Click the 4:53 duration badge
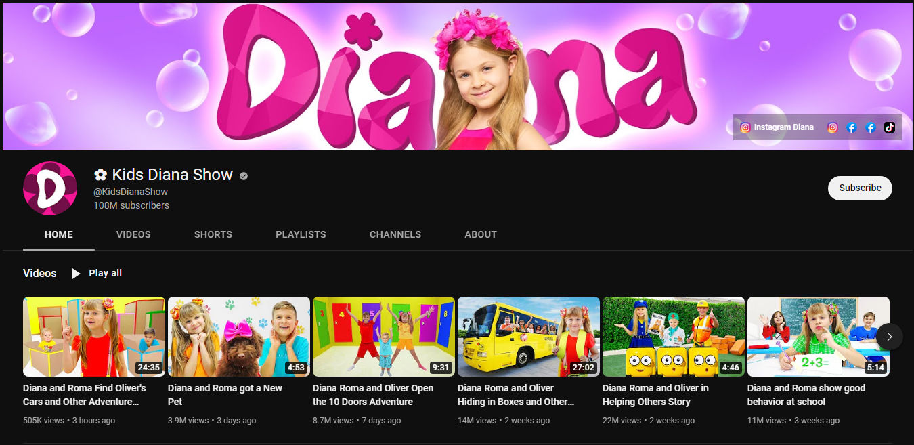 [296, 368]
